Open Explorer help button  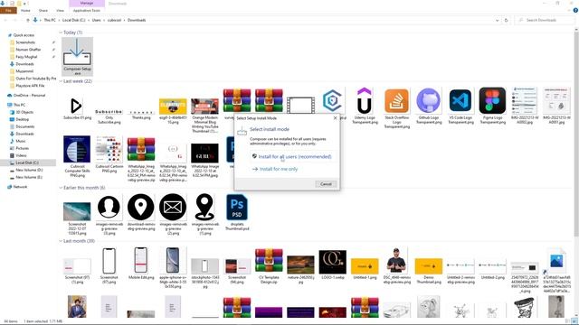(x=575, y=11)
